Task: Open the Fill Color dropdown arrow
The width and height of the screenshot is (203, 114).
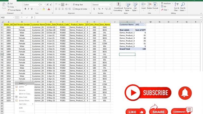Action: (x=46, y=9)
